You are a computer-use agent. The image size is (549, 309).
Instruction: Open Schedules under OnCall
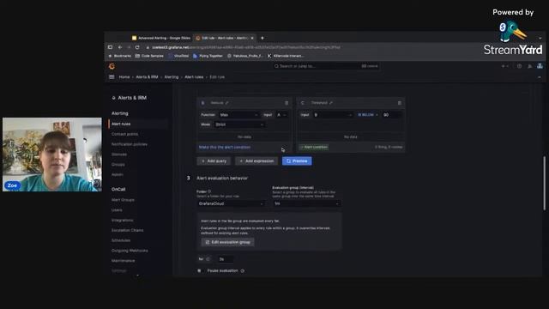121,240
